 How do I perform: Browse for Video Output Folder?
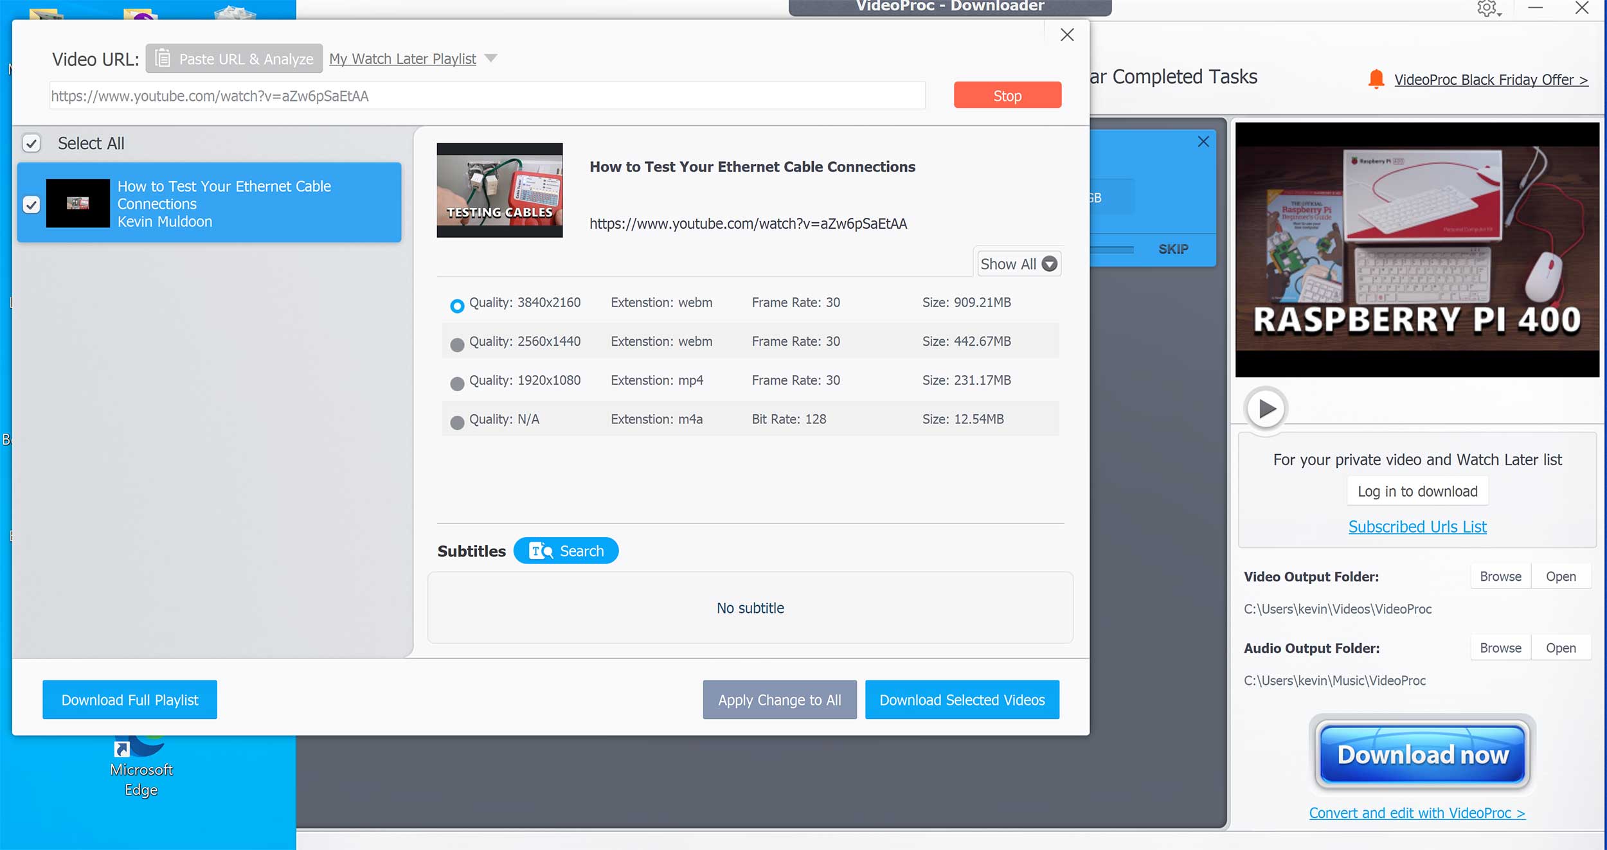1500,576
